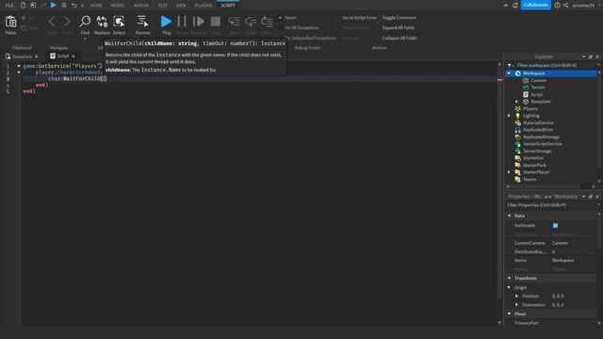Select ReplicatedFirst in Explorer
The image size is (603, 339).
[x=538, y=130]
